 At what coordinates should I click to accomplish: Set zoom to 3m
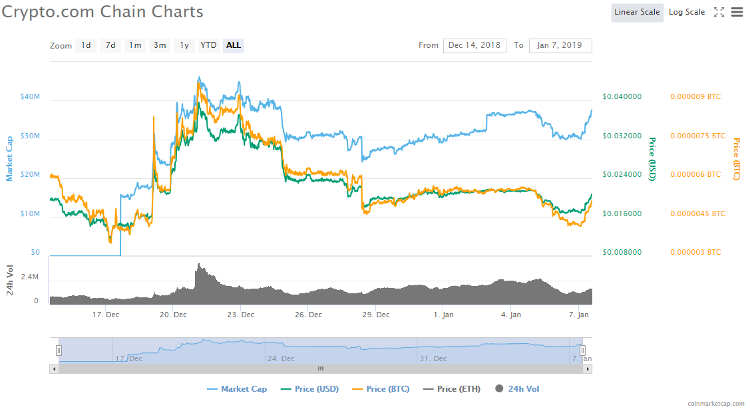[x=160, y=45]
